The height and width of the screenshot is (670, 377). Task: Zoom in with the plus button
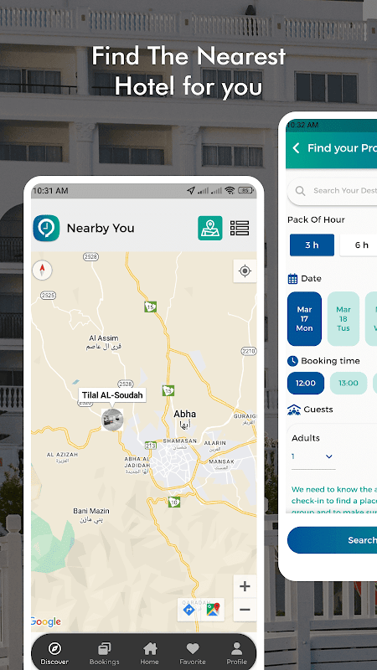pyautogui.click(x=245, y=586)
